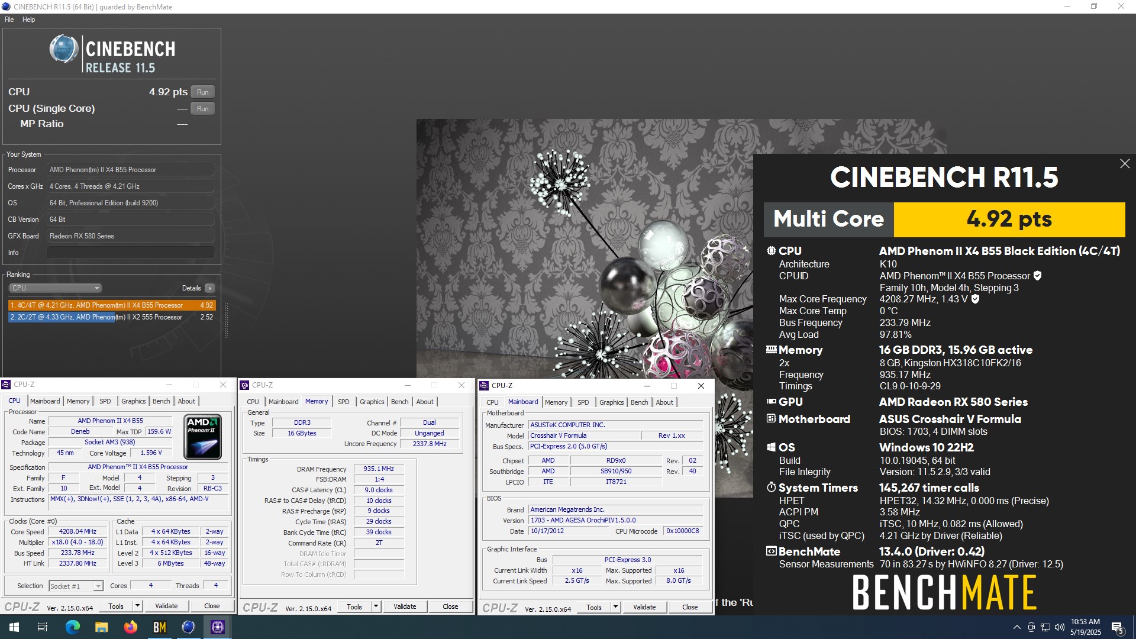Click Cinebench panel resize grip handle
This screenshot has height=639, width=1136.
click(226, 320)
